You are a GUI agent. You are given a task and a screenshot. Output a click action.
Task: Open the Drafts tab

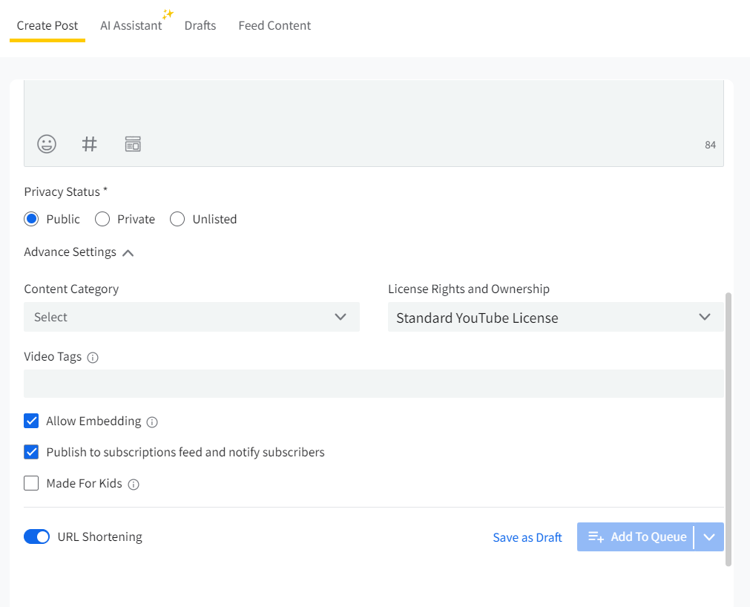[x=200, y=26]
